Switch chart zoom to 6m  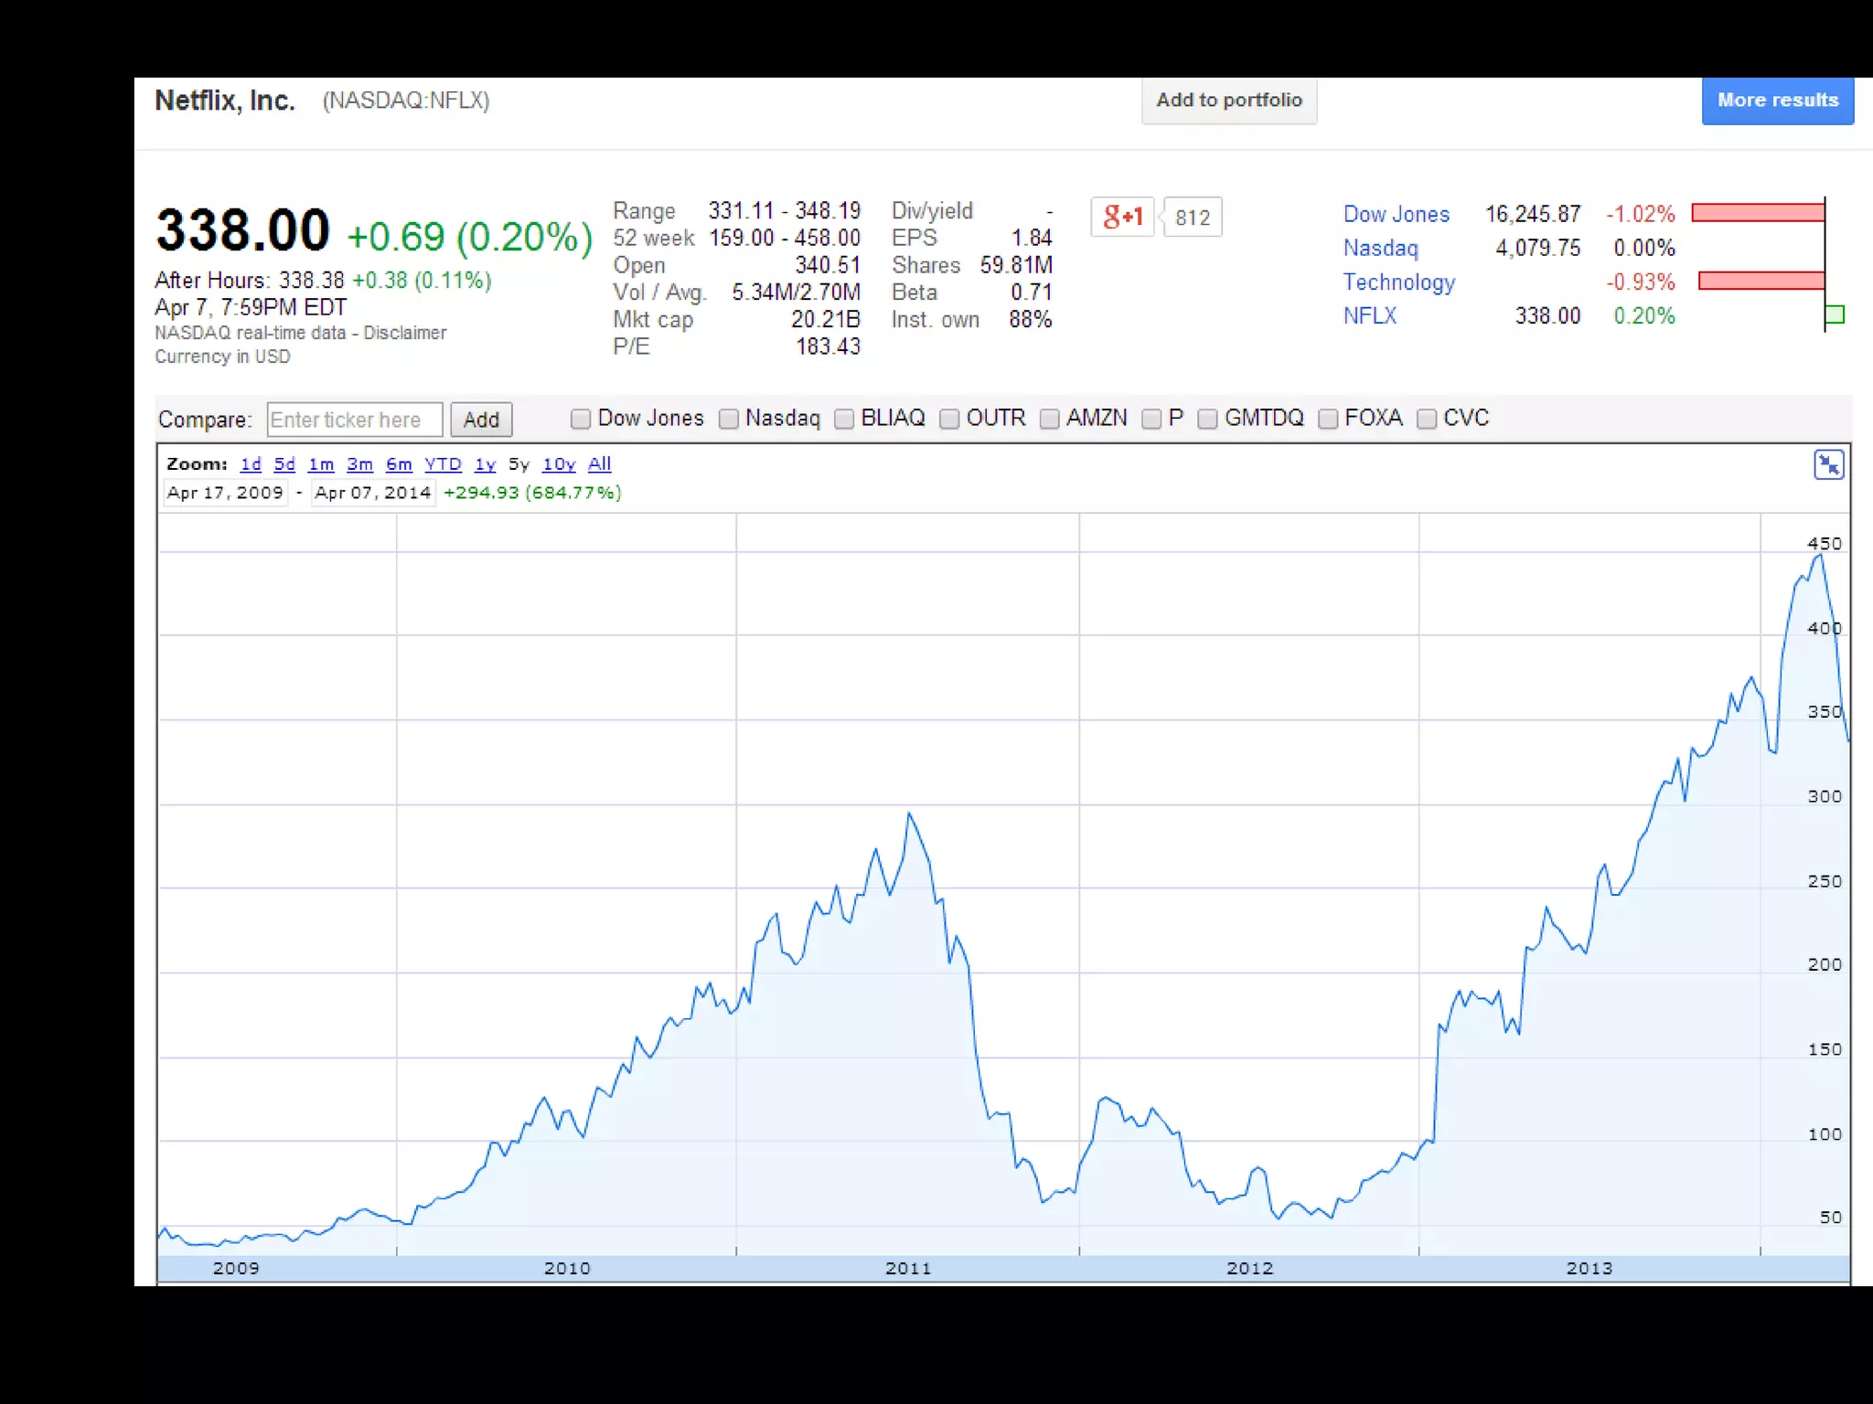tap(399, 464)
